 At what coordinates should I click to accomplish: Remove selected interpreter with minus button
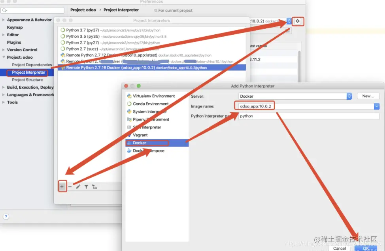tap(70, 187)
